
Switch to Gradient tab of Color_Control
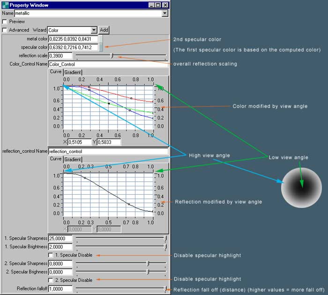pyautogui.click(x=72, y=72)
